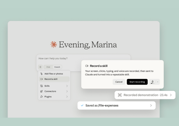The image size is (179, 126).
Task: Open the Recorded demonstration 23.4s card
Action: coord(145,95)
